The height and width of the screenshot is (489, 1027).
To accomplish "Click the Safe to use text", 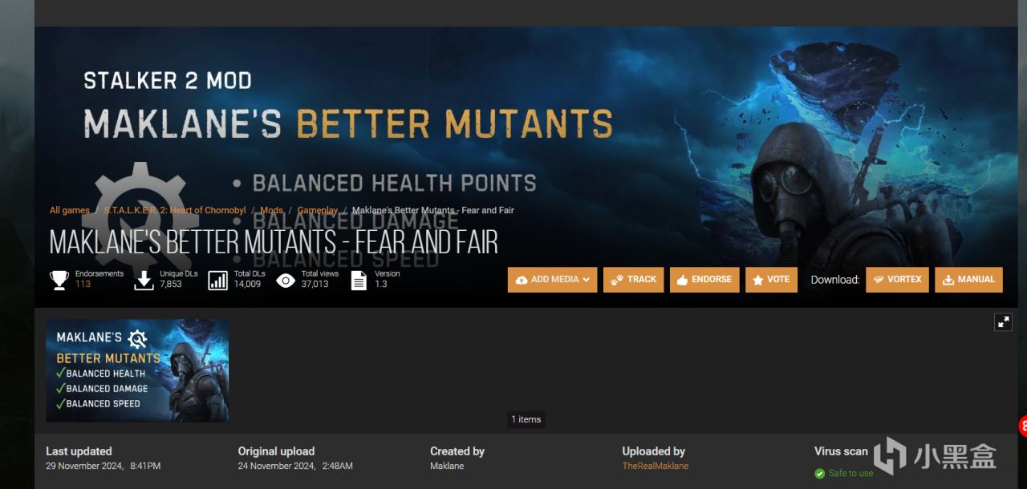I will [850, 473].
